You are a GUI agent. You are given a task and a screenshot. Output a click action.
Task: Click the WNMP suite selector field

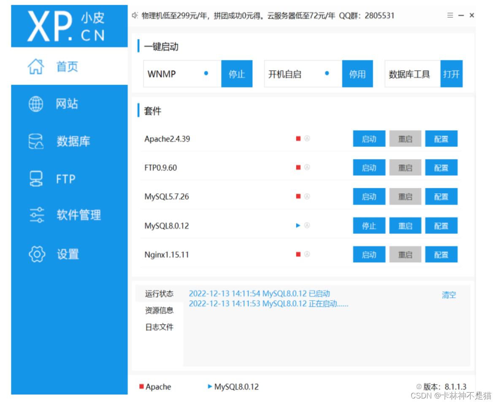click(182, 74)
